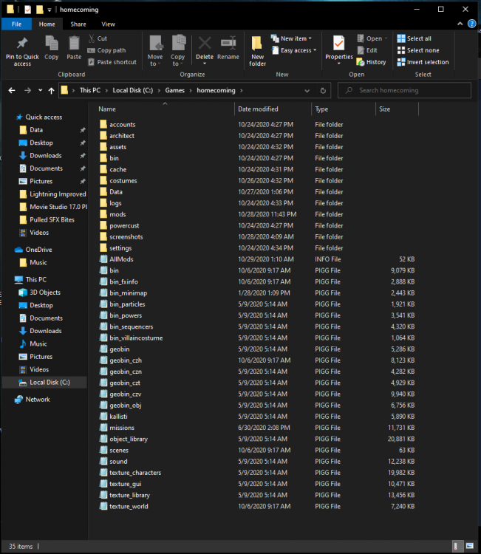Navigate to Local Disk (C:) breadcrumb
Viewport: 481px width, 554px height.
132,90
